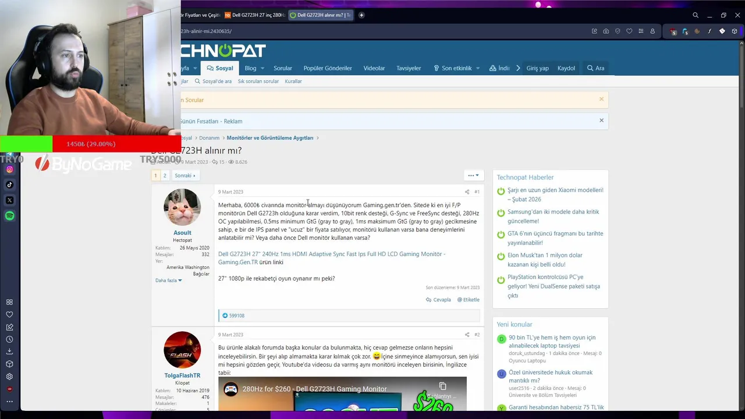Viewport: 745px width, 419px height.
Task: Go to Sonraki page
Action: 185,175
